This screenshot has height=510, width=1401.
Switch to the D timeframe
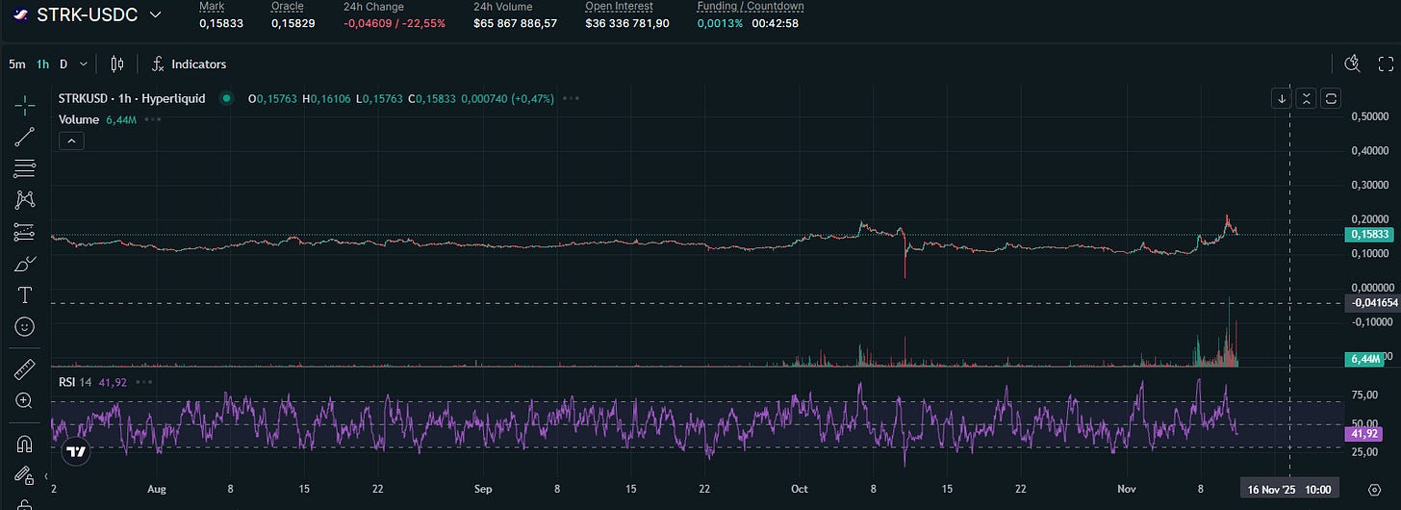click(64, 64)
